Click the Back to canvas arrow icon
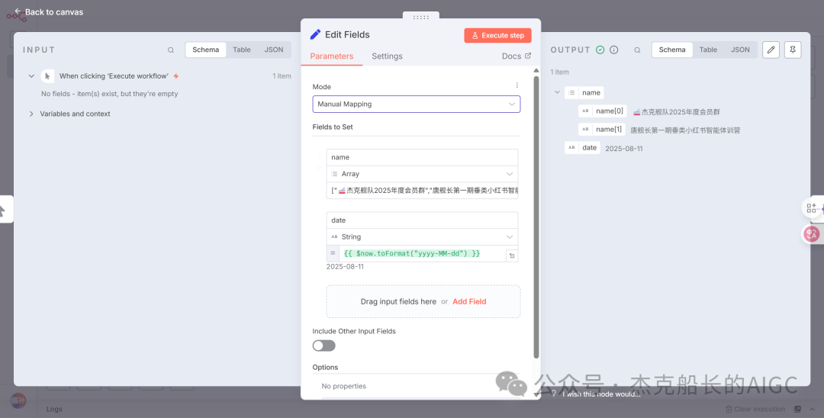824x418 pixels. tap(18, 11)
